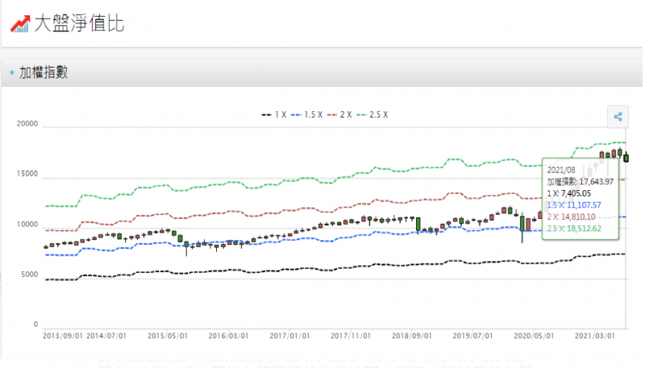Click the 2014/07/01 x-axis label

(x=106, y=336)
